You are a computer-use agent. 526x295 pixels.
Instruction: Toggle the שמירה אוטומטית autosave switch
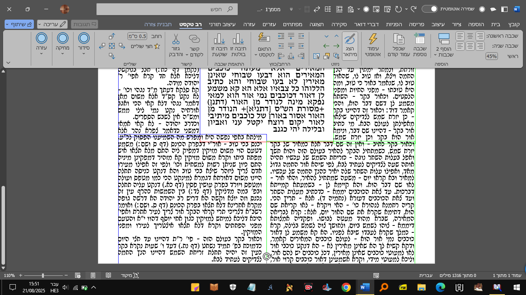pos(430,9)
